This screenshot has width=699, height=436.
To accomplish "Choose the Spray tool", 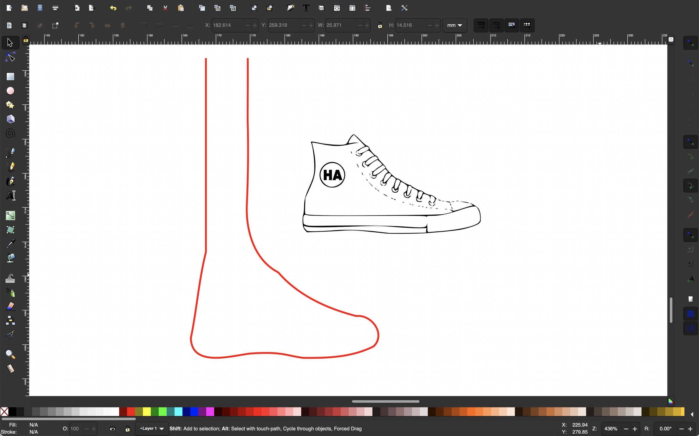I will coord(10,292).
